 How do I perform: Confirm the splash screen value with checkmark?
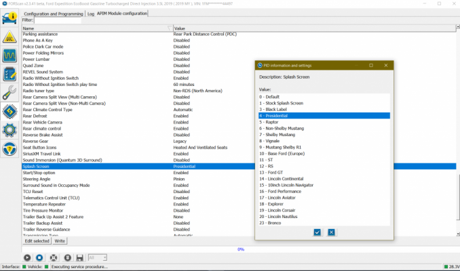317,232
